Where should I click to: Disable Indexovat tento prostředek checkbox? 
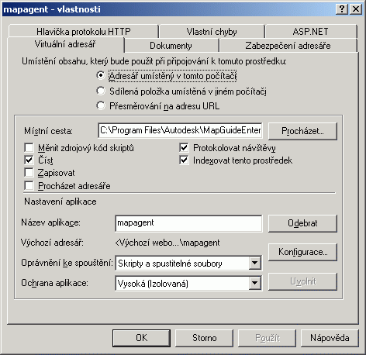point(184,160)
